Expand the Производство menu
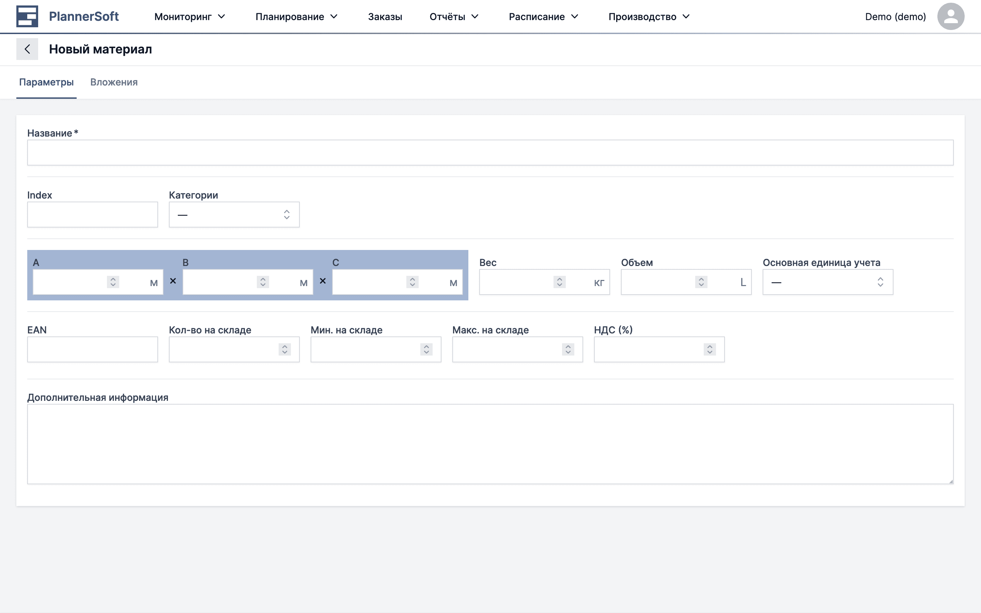Viewport: 981px width, 613px height. [649, 17]
